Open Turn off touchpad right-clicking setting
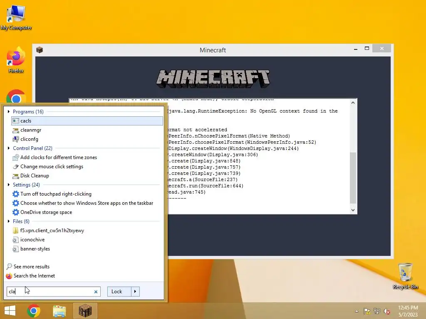Viewport: 426px width, 319px height. click(87, 194)
